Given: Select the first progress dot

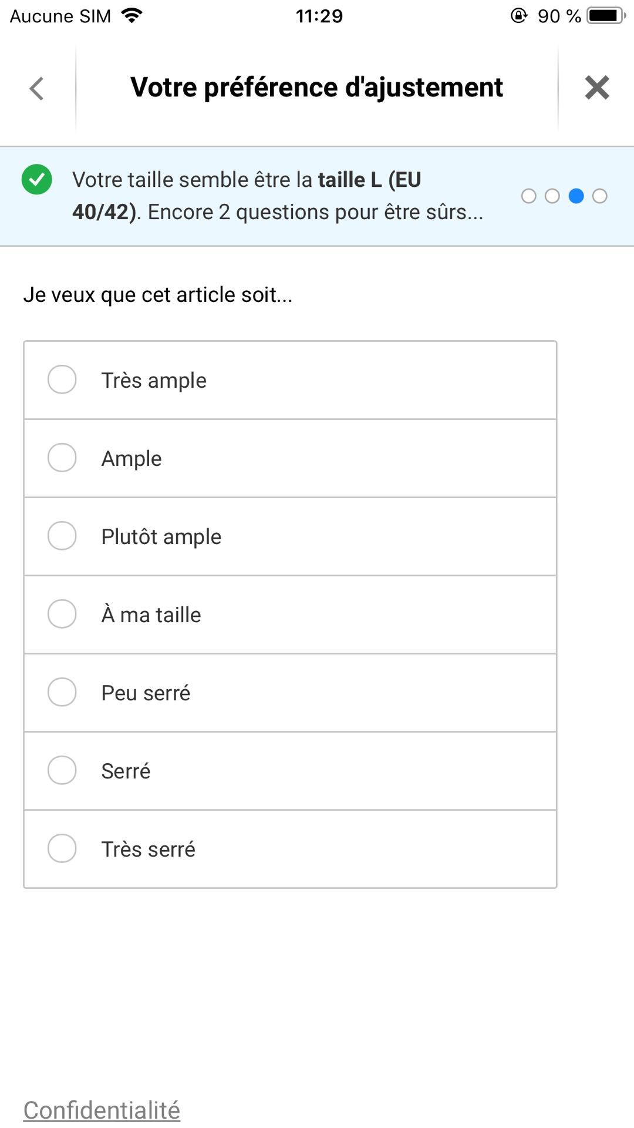Looking at the screenshot, I should click(x=528, y=196).
